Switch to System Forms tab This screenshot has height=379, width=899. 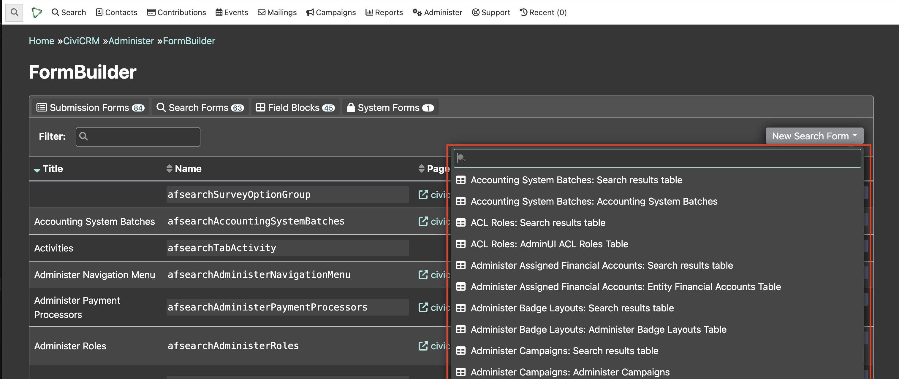tap(390, 107)
